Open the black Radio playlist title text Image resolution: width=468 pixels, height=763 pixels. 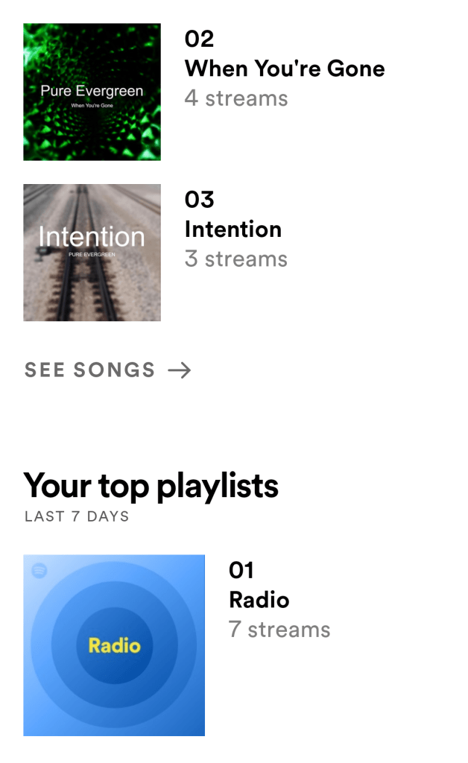tap(259, 600)
